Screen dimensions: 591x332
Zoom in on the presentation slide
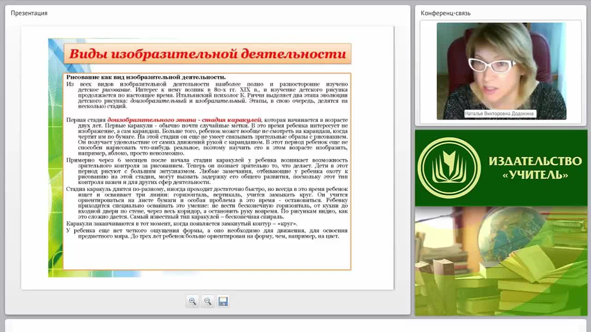coord(193,301)
